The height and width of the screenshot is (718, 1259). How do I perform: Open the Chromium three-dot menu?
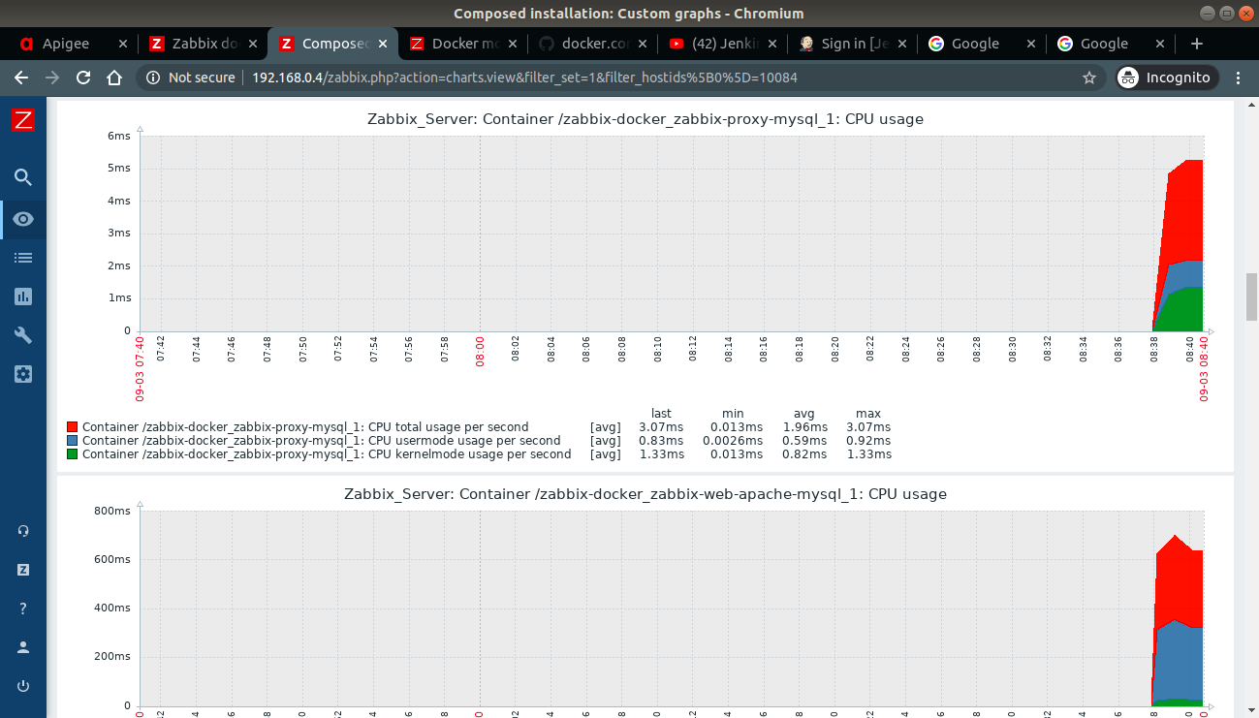(x=1240, y=77)
